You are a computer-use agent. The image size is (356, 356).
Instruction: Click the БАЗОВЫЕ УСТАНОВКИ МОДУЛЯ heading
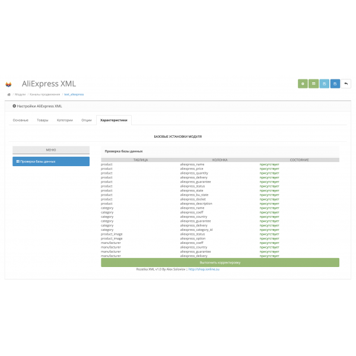point(178,136)
